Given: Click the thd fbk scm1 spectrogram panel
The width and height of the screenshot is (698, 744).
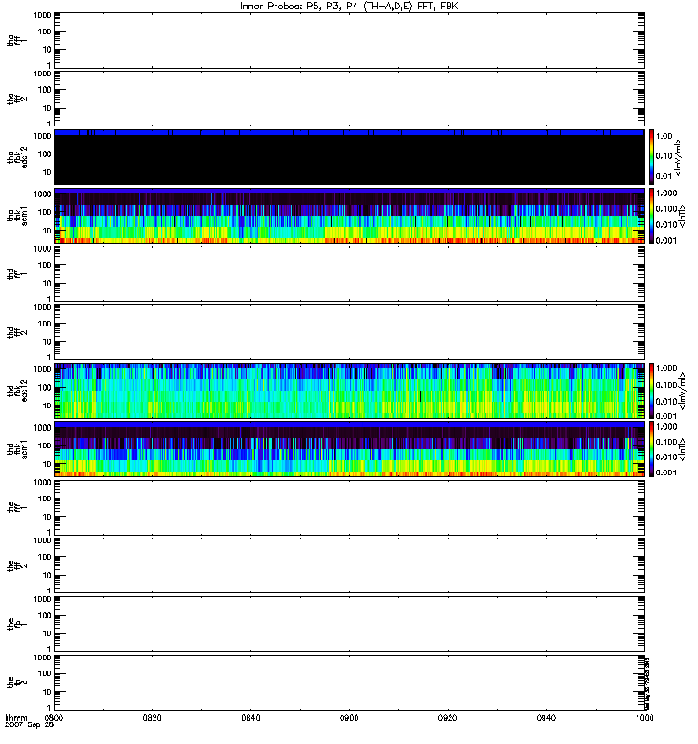Looking at the screenshot, I should pyautogui.click(x=349, y=449).
